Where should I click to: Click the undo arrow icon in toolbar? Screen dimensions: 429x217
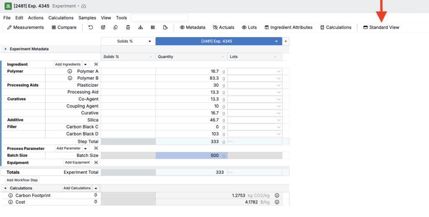click(x=90, y=28)
